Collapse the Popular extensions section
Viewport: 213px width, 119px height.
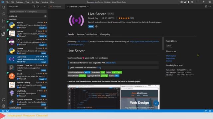click(27, 19)
